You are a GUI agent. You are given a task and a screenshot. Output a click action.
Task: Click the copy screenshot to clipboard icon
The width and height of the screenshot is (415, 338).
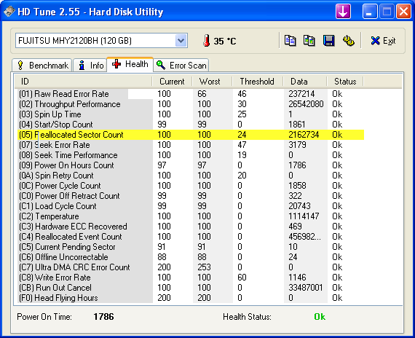coord(309,41)
